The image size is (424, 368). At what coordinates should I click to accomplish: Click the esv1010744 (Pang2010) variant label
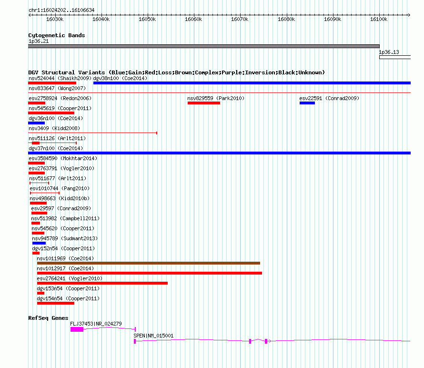(x=60, y=188)
